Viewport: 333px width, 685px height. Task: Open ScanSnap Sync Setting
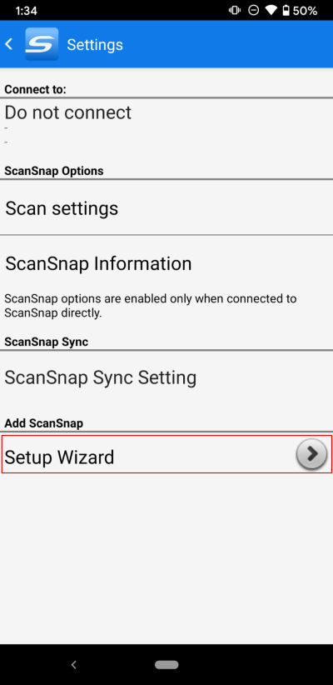point(166,377)
